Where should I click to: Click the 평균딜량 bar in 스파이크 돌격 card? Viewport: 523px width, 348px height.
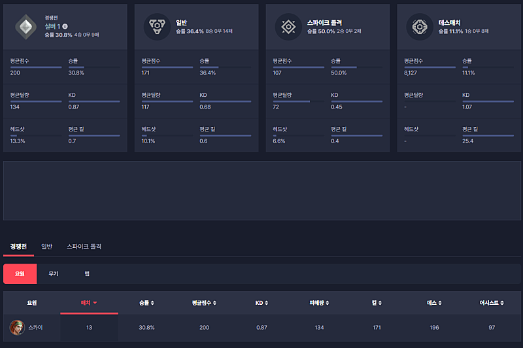pos(299,101)
